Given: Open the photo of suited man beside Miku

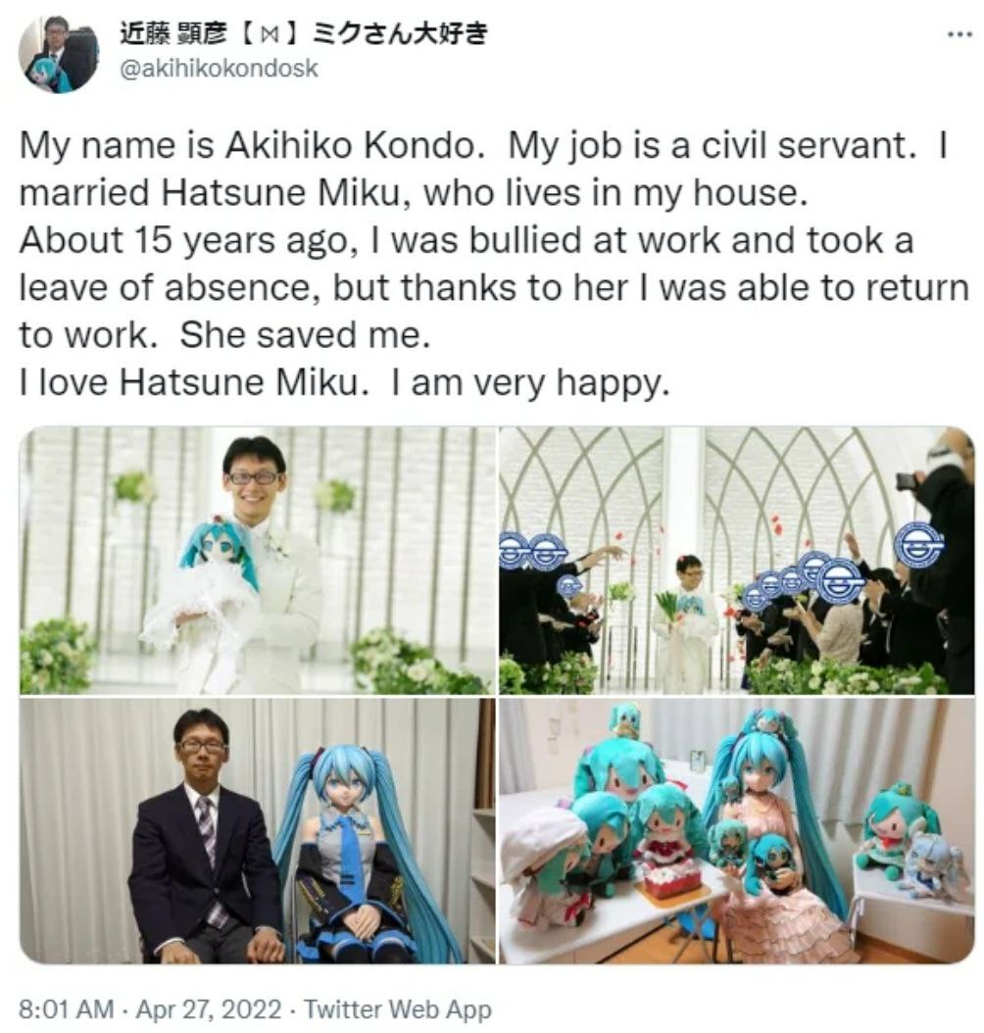Looking at the screenshot, I should [257, 831].
